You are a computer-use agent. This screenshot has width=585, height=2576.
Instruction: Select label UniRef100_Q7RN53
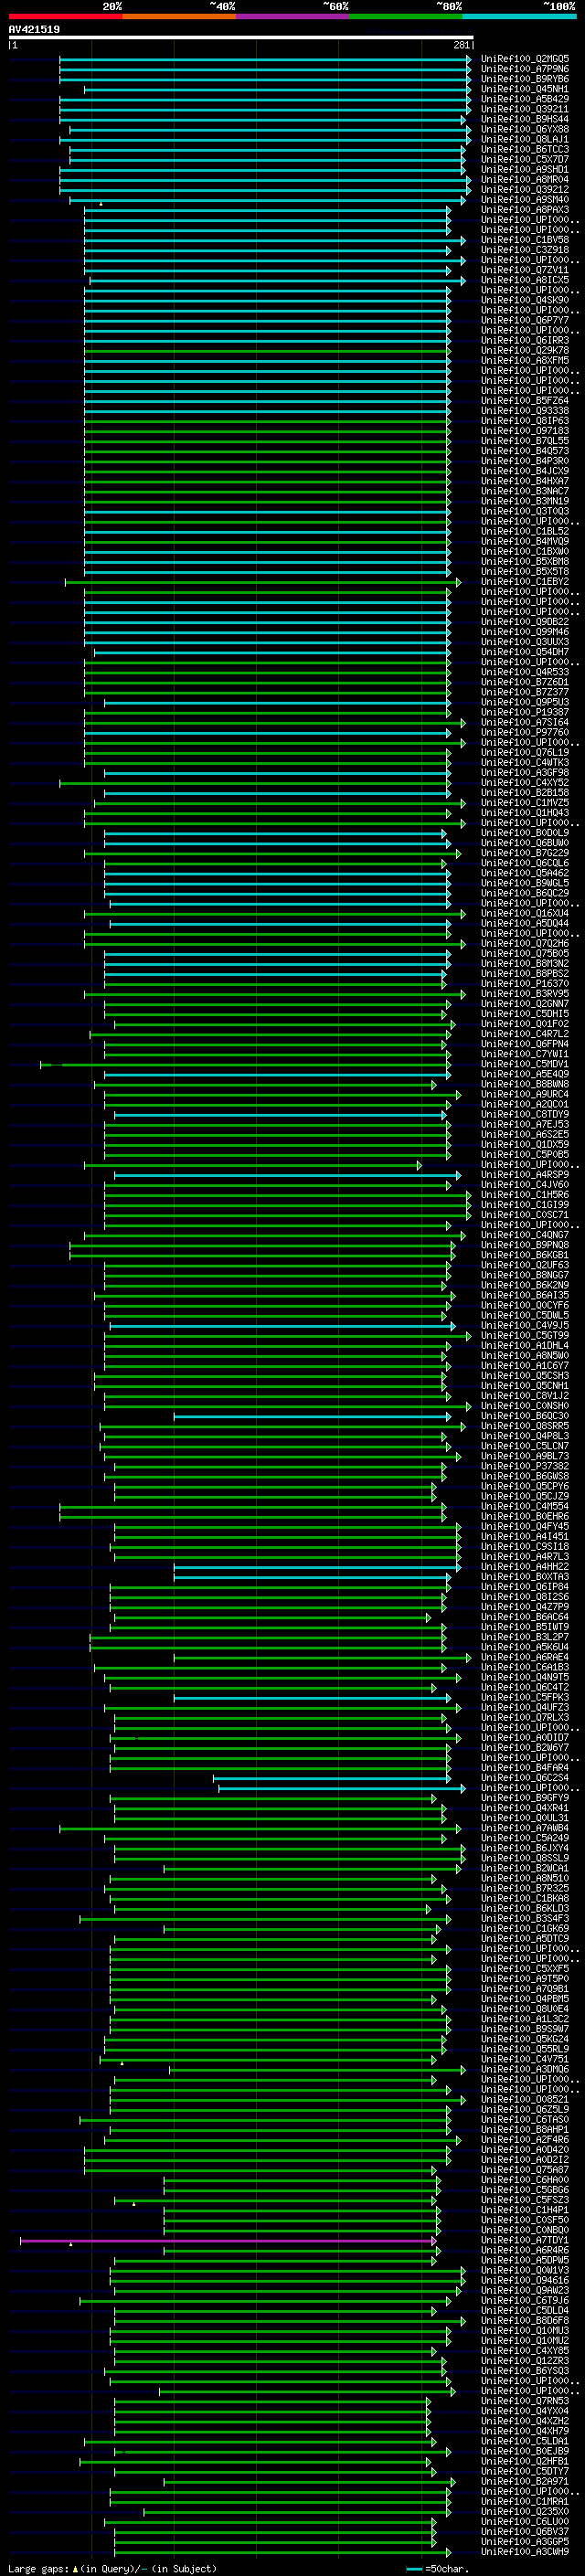[525, 2401]
